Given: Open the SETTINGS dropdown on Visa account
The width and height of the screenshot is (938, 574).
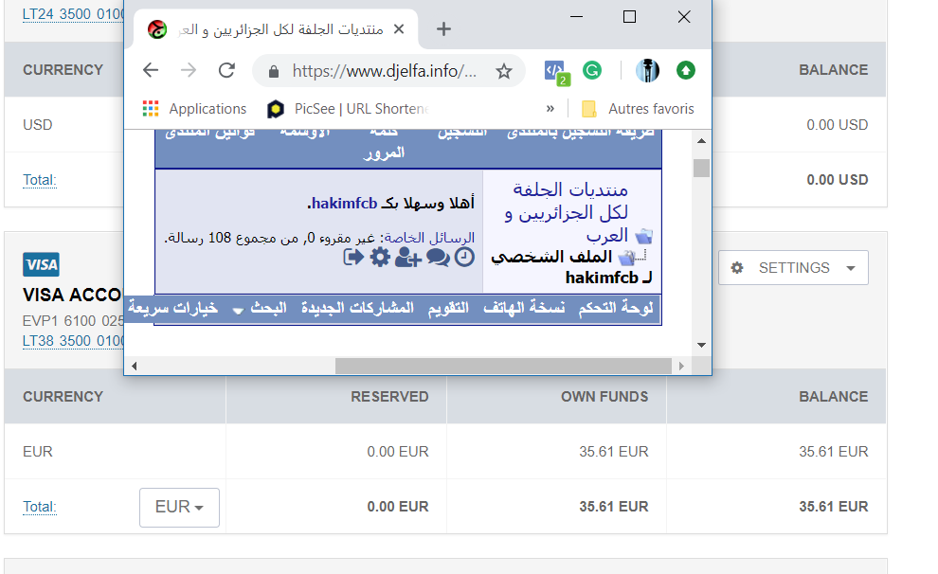Looking at the screenshot, I should [793, 267].
